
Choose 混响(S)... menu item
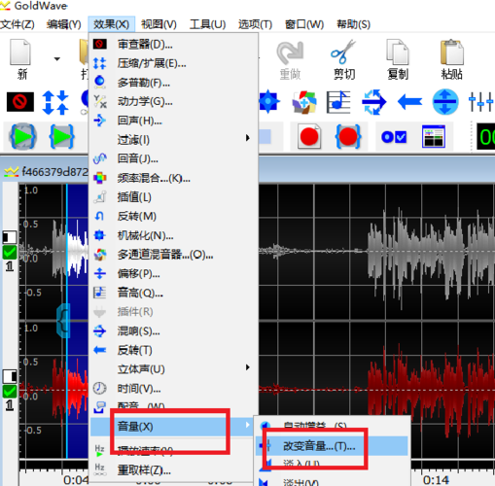point(173,330)
